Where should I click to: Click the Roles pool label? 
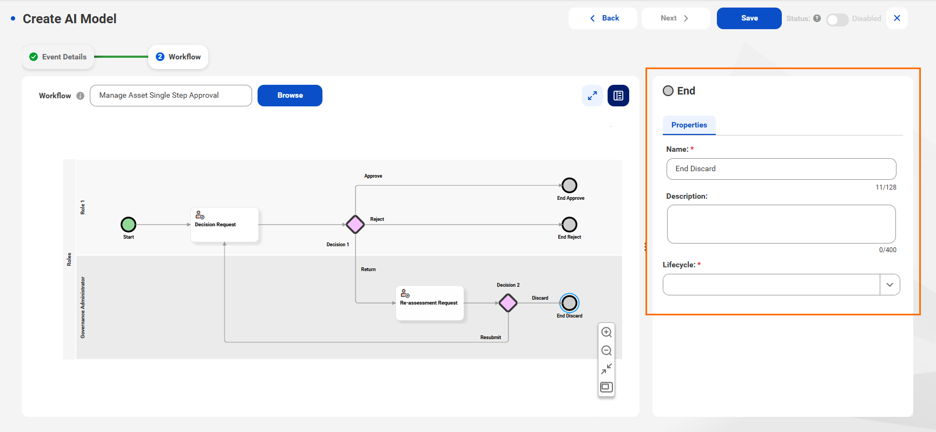click(69, 259)
